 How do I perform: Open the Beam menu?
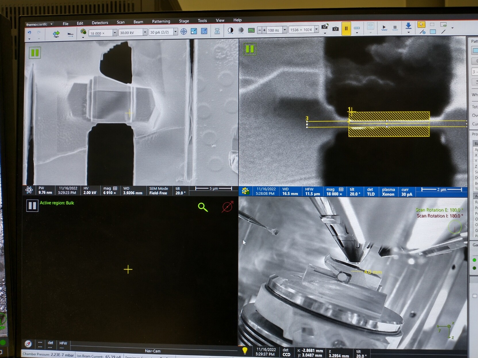point(138,22)
